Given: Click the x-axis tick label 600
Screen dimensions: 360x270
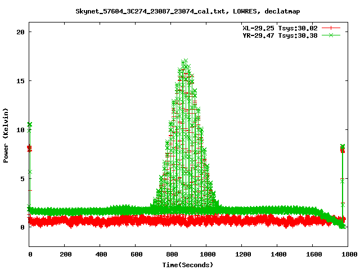Looking at the screenshot, I should tap(136, 254).
